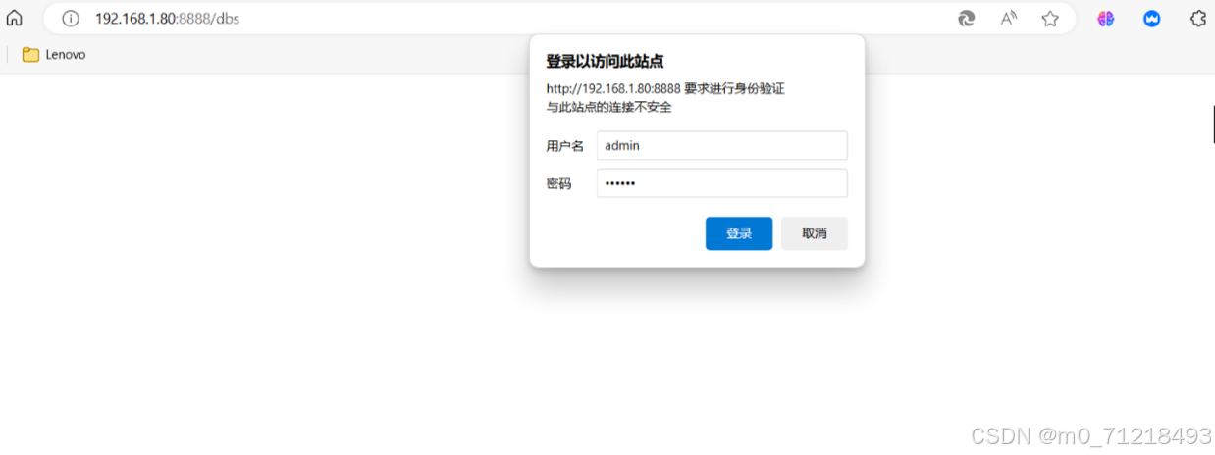Open the Extensions puzzle icon
Image resolution: width=1215 pixels, height=455 pixels.
coord(1198,19)
